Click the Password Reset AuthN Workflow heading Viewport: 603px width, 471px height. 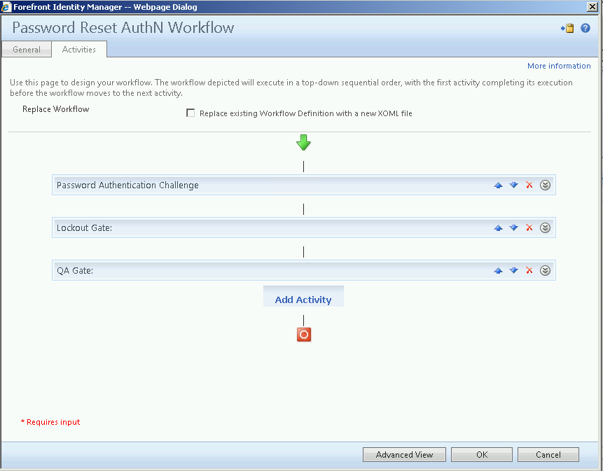123,28
